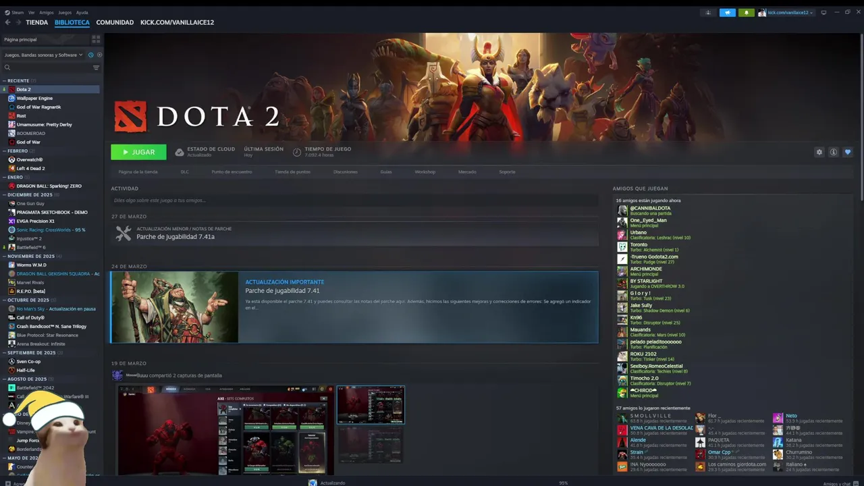Viewport: 864px width, 486px height.
Task: Open the green notifications bell button
Action: coord(746,12)
